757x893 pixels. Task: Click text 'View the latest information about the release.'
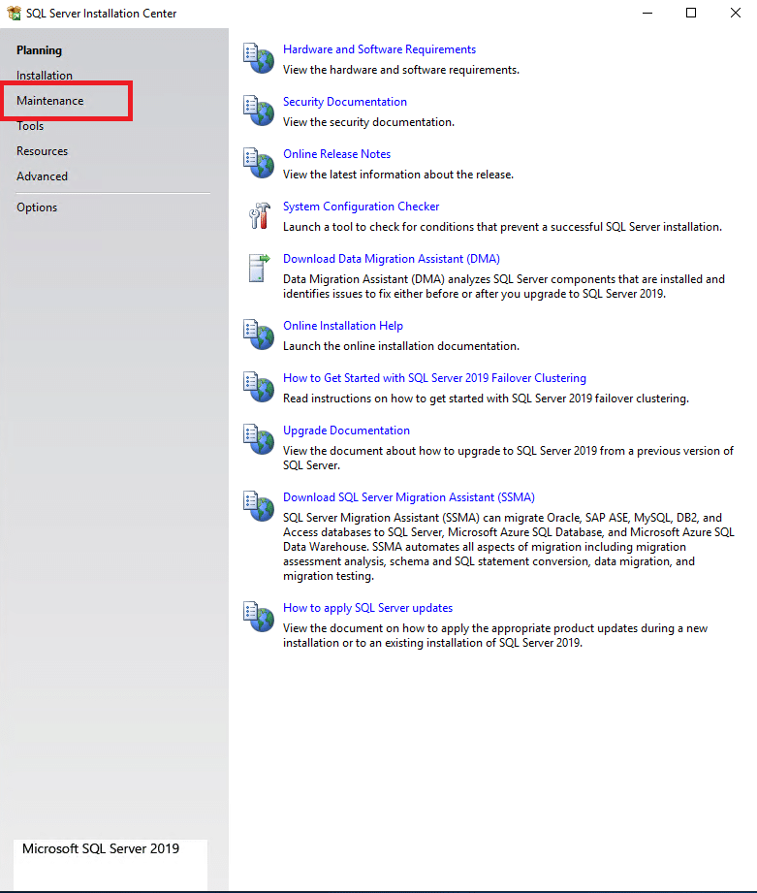tap(398, 175)
